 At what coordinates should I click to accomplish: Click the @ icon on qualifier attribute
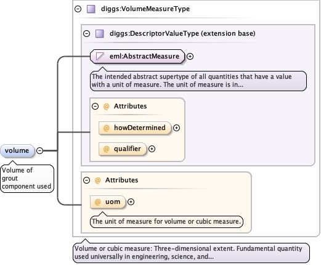pyautogui.click(x=106, y=149)
